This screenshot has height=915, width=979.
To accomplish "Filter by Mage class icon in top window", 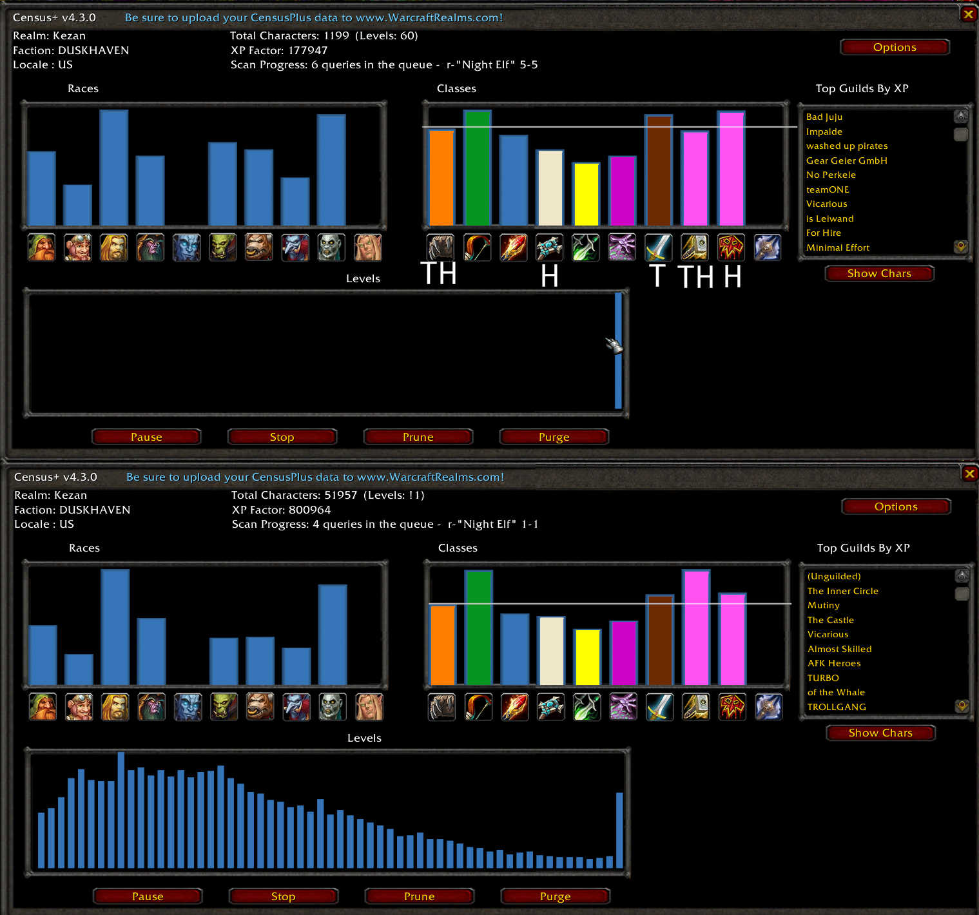I will pos(513,247).
